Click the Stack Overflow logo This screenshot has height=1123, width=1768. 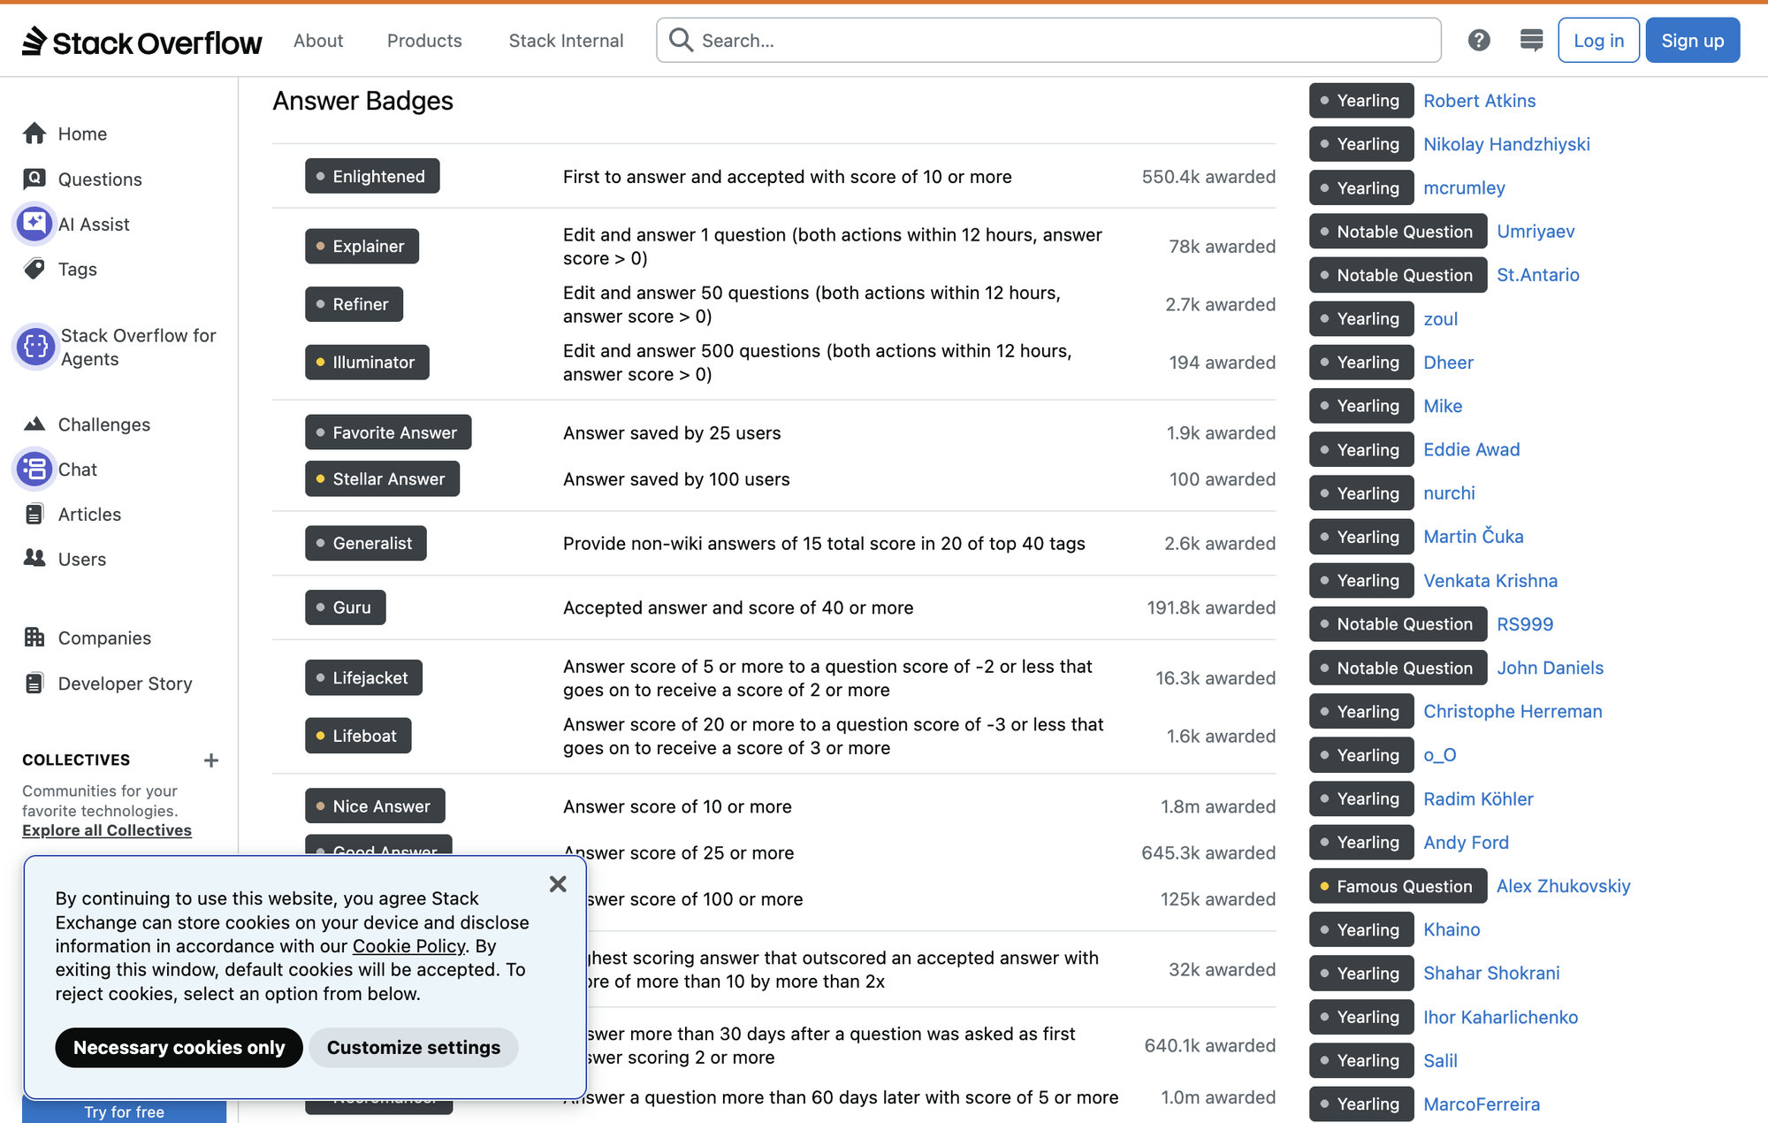[x=142, y=41]
